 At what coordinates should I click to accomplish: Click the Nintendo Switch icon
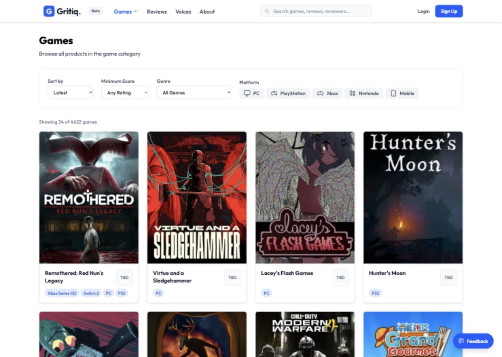(x=352, y=93)
